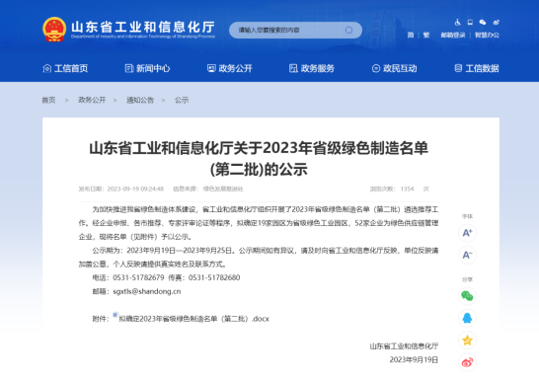Decrease font size with A- button
Screen dimensions: 539x383
(x=467, y=255)
